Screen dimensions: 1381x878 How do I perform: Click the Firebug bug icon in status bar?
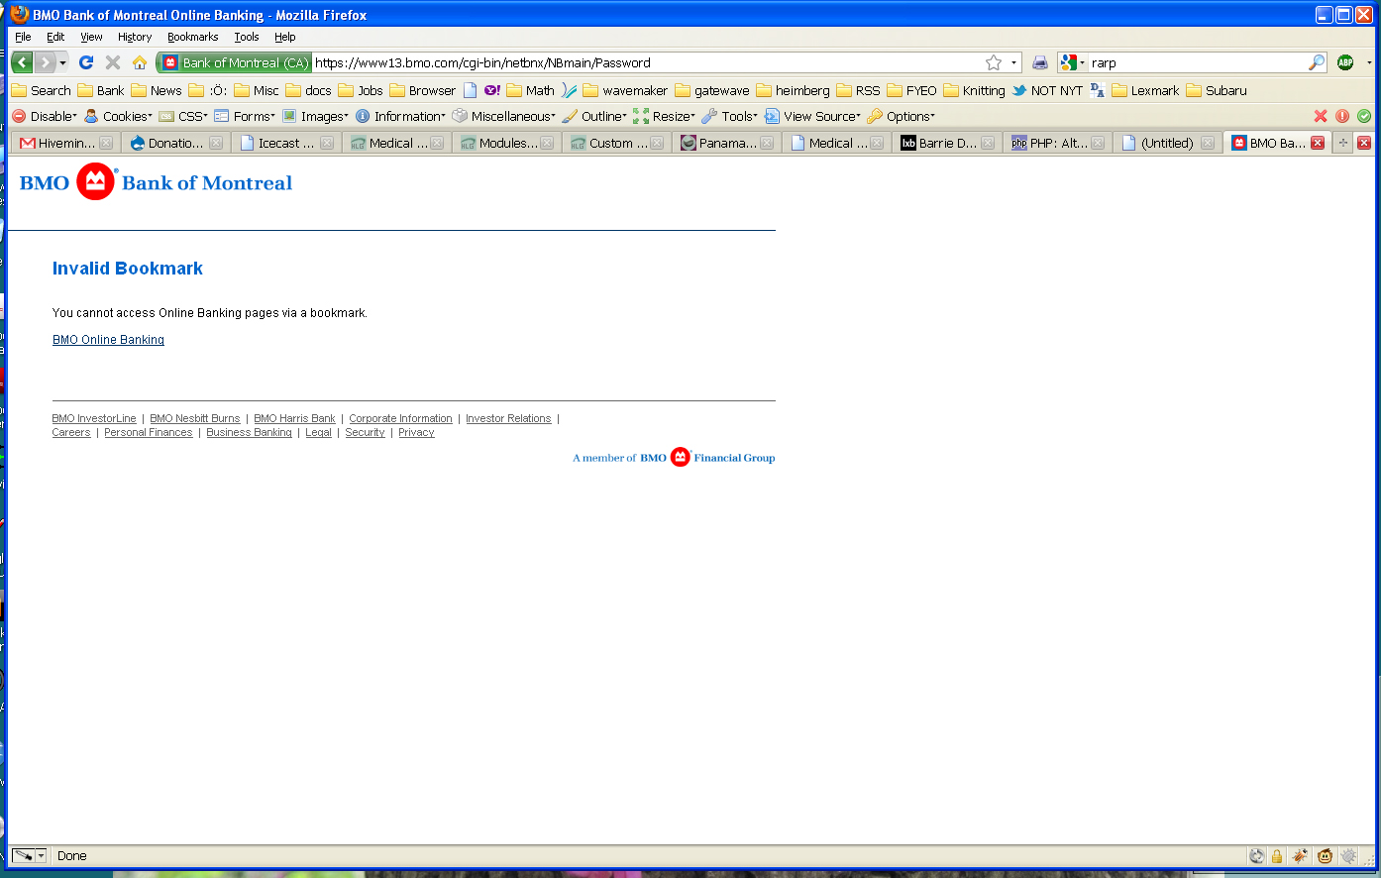click(1300, 856)
